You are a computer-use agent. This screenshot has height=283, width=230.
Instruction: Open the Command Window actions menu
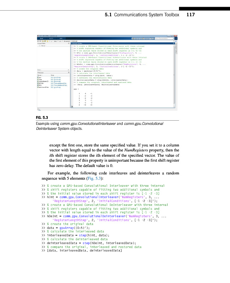[x=174, y=44]
